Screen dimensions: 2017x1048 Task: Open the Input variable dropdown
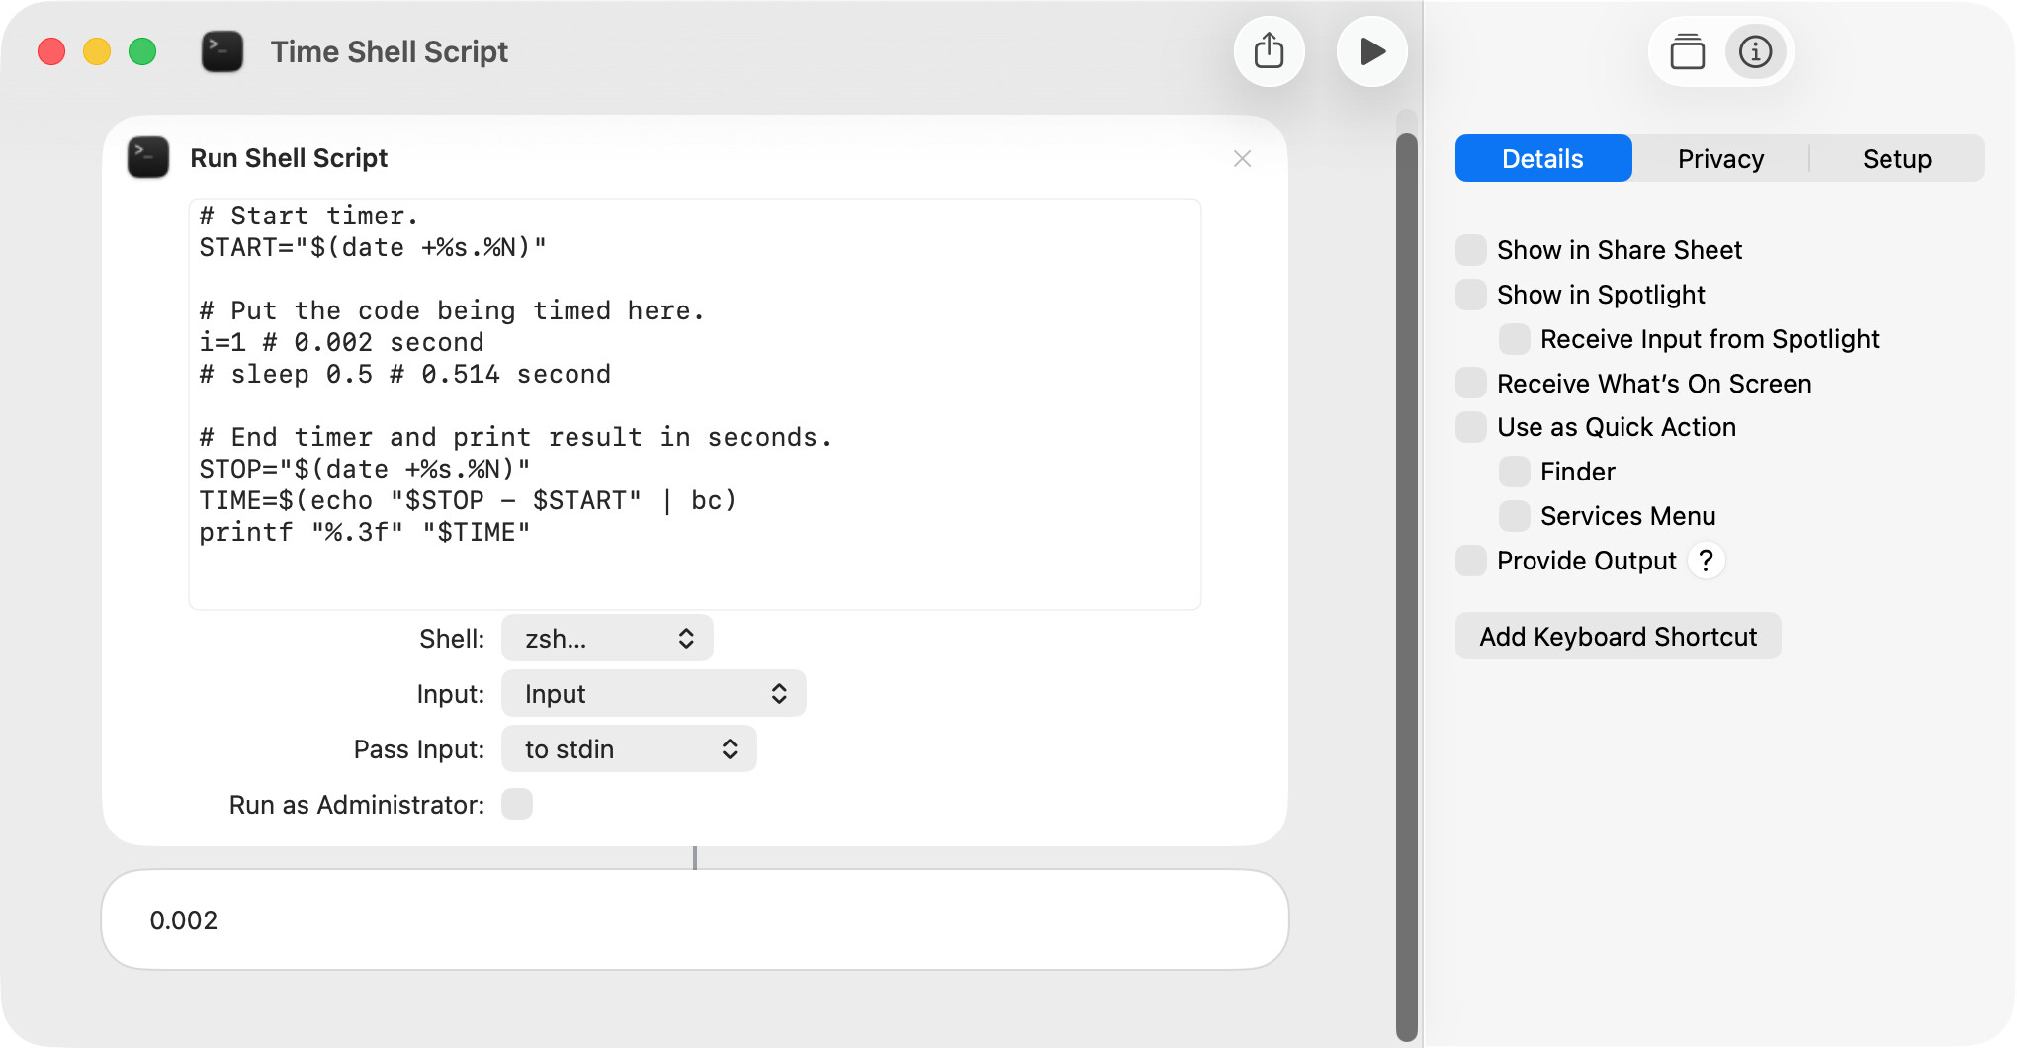pyautogui.click(x=654, y=694)
